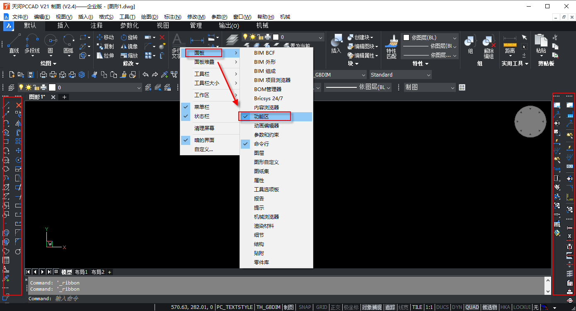576x311 pixels.
Task: Click the 3D cube icon in quick toolbar
Action: [82, 75]
